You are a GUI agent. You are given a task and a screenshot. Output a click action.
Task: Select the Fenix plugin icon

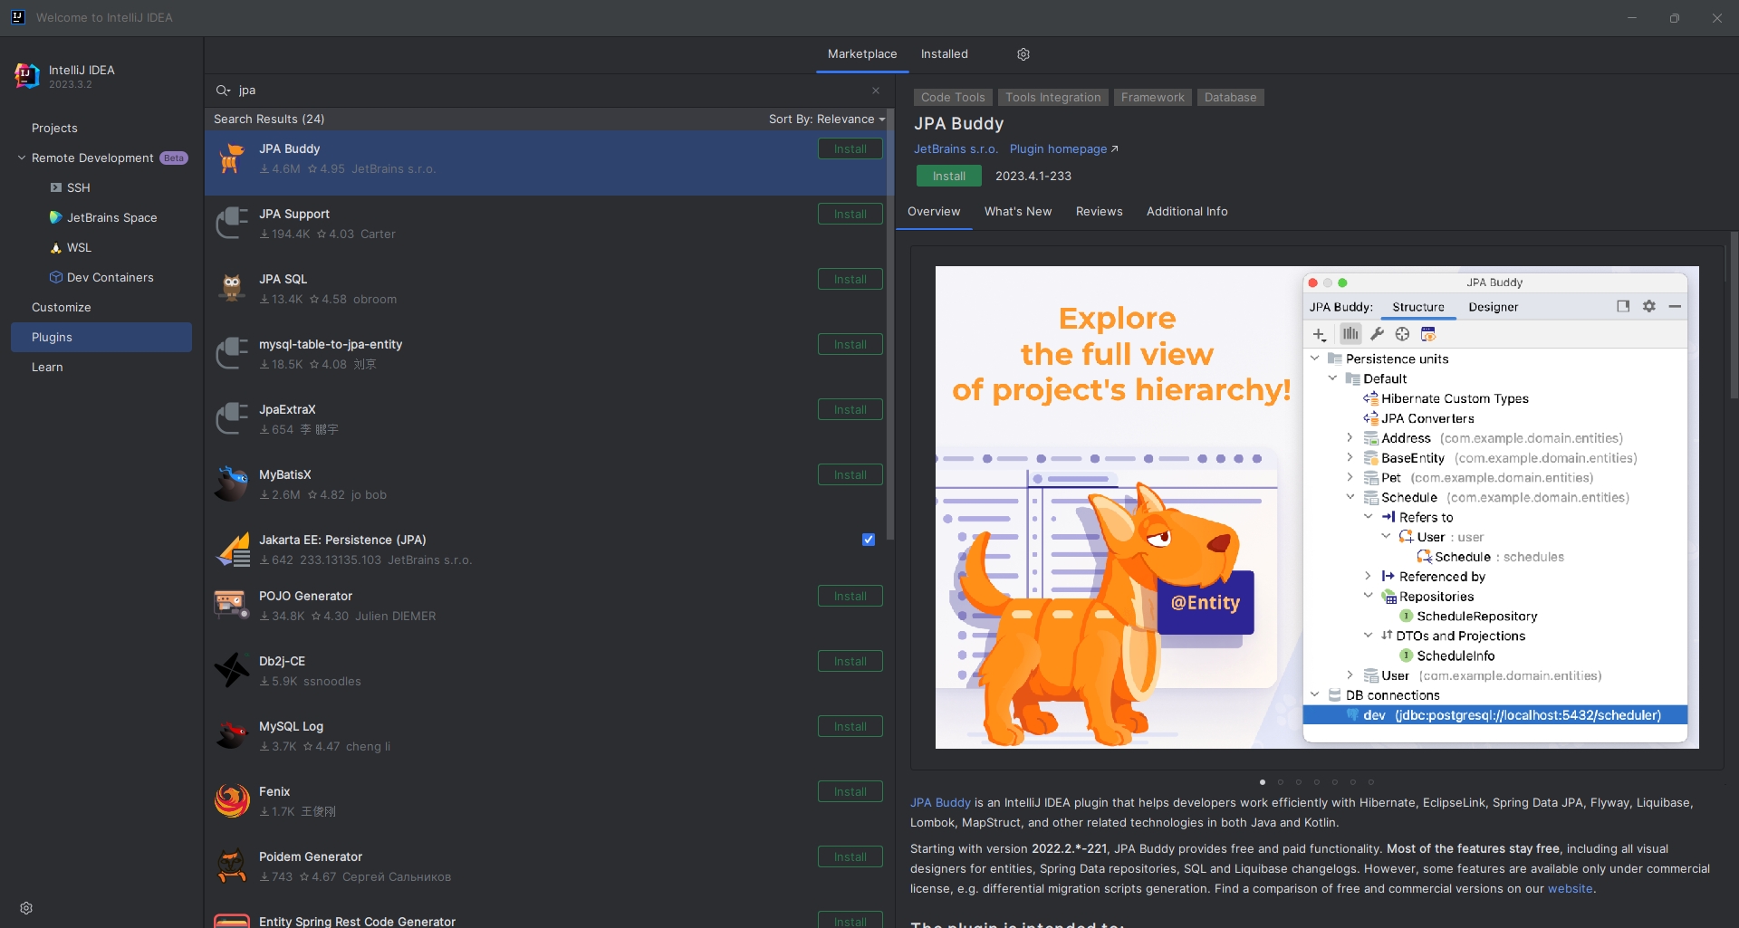232,800
